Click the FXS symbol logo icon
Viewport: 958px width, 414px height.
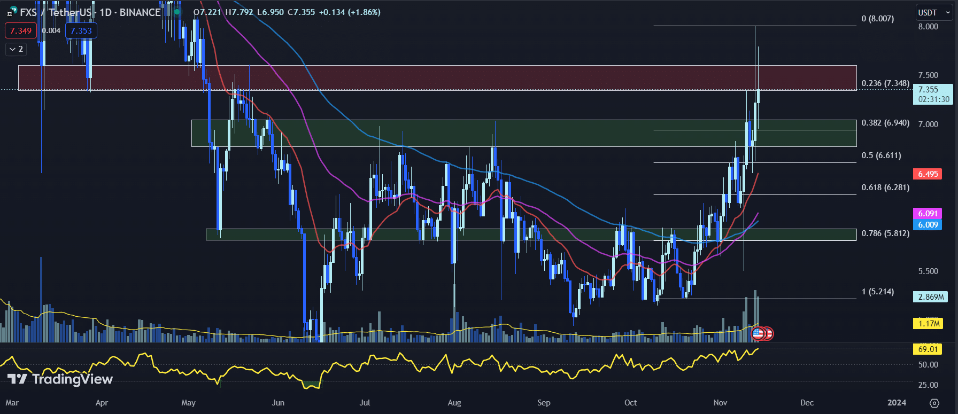point(12,12)
